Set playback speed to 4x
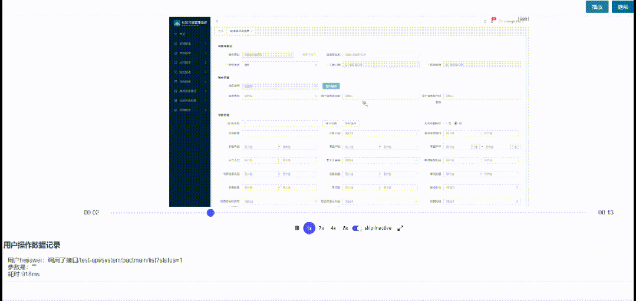This screenshot has height=301, width=636. (x=334, y=229)
